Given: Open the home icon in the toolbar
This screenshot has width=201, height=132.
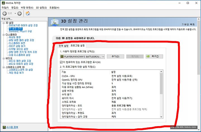Looking at the screenshot, I should coord(28,13).
